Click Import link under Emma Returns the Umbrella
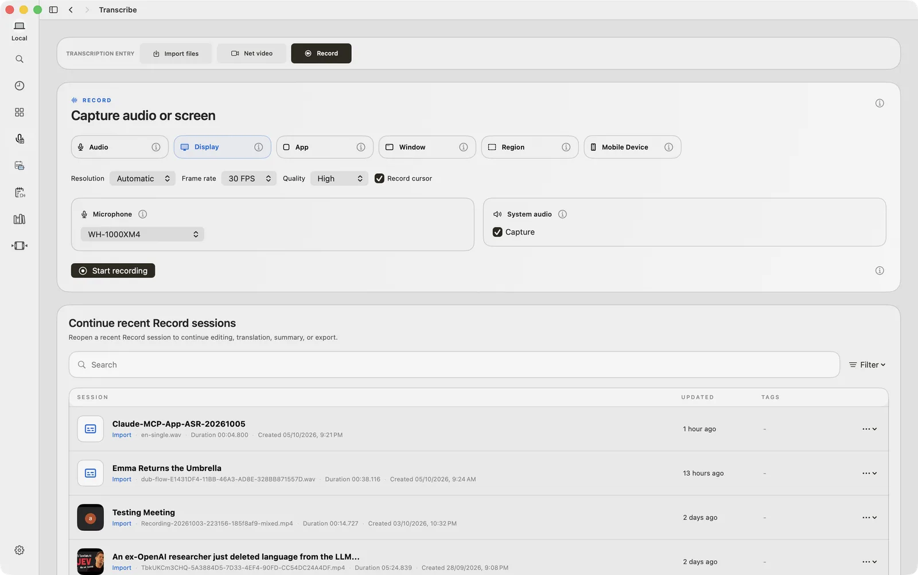The width and height of the screenshot is (918, 575). (122, 479)
